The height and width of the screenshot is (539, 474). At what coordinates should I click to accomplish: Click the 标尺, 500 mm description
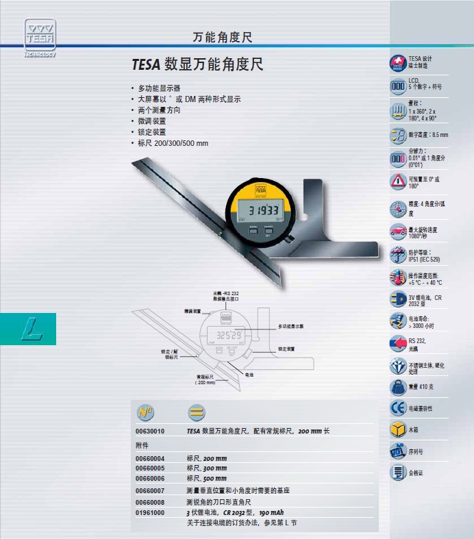(x=207, y=479)
